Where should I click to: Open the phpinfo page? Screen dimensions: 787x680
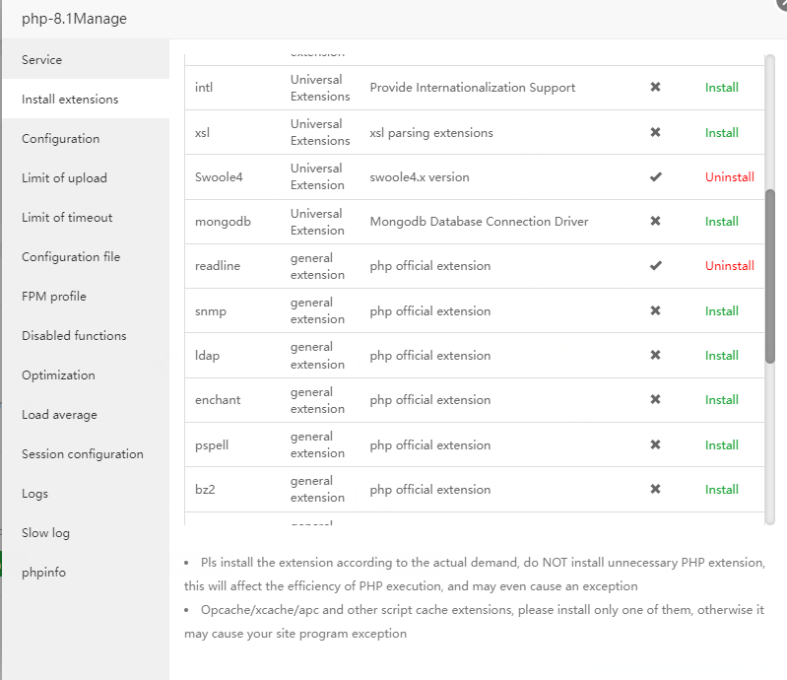[43, 573]
